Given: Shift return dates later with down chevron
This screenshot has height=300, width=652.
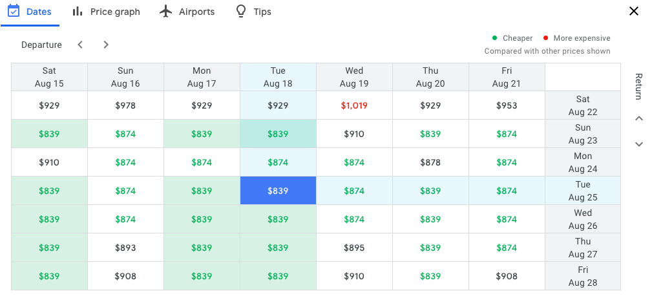Looking at the screenshot, I should (x=638, y=144).
